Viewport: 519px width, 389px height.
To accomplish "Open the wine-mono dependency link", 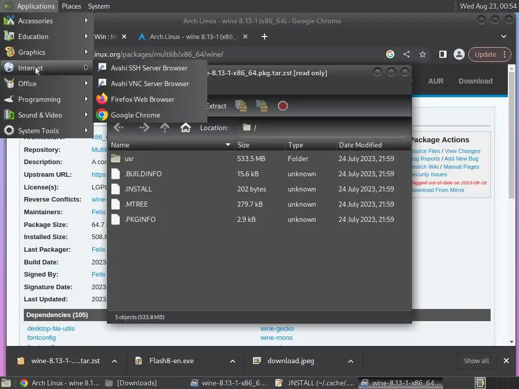I will [x=276, y=338].
